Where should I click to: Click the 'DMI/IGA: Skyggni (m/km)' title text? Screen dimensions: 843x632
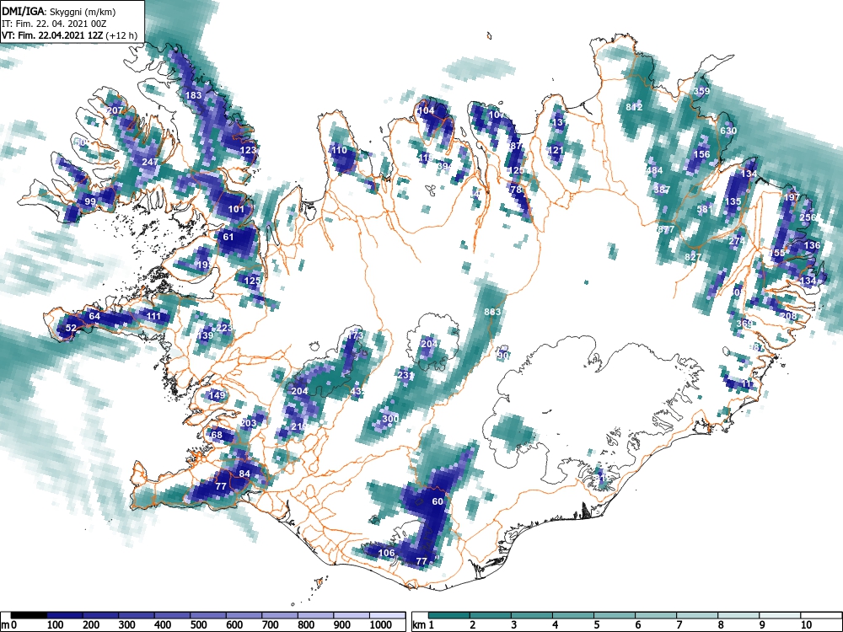(59, 11)
